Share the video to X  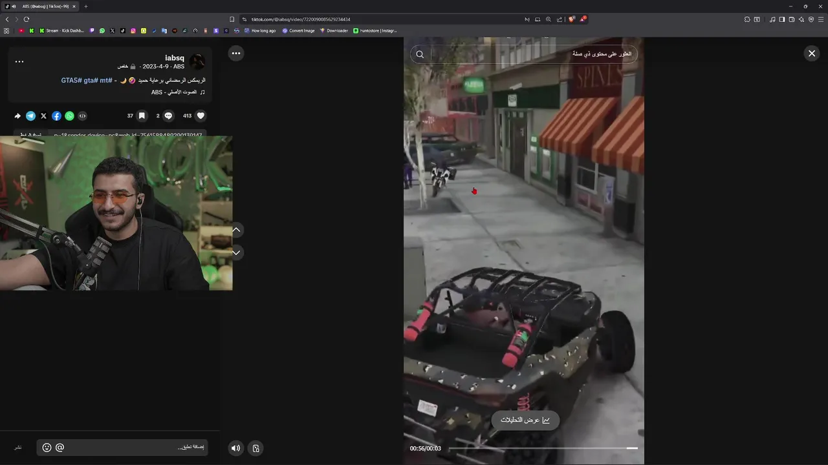(x=43, y=116)
